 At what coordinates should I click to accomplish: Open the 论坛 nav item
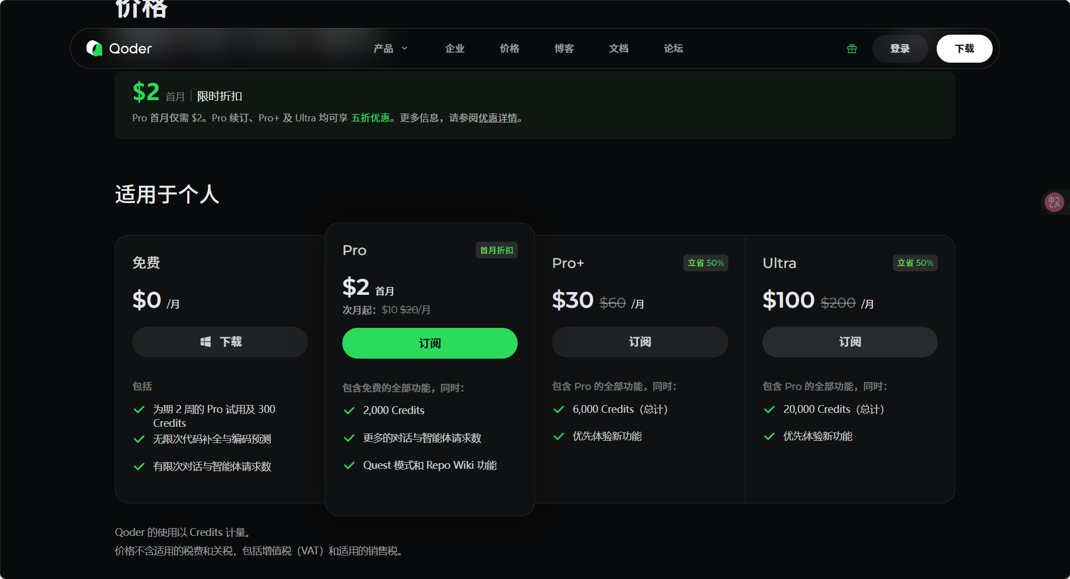pyautogui.click(x=673, y=49)
